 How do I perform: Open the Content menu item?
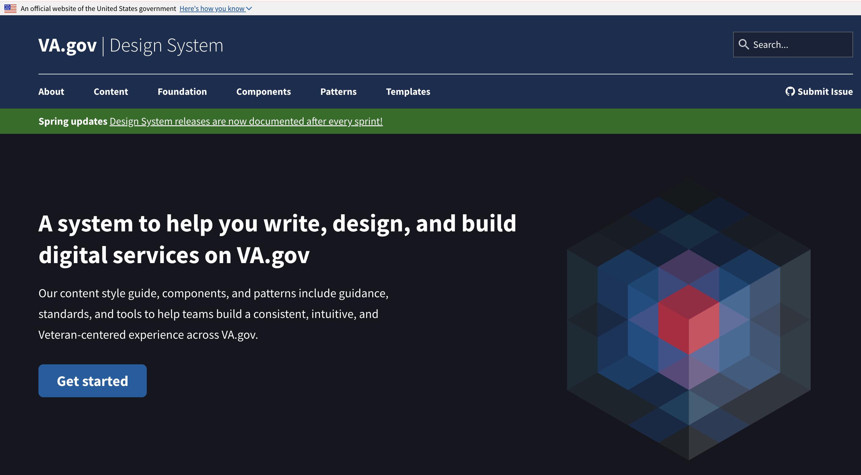pos(111,91)
